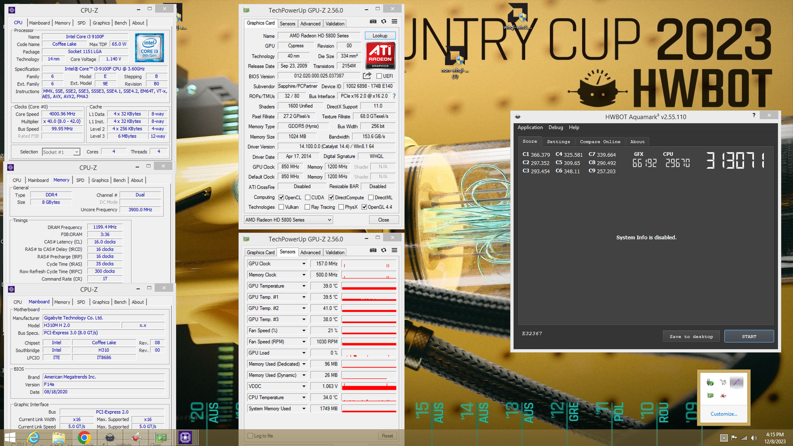Switch to the Bench tab in top CPU-Z window
The image size is (793, 446).
[x=121, y=23]
